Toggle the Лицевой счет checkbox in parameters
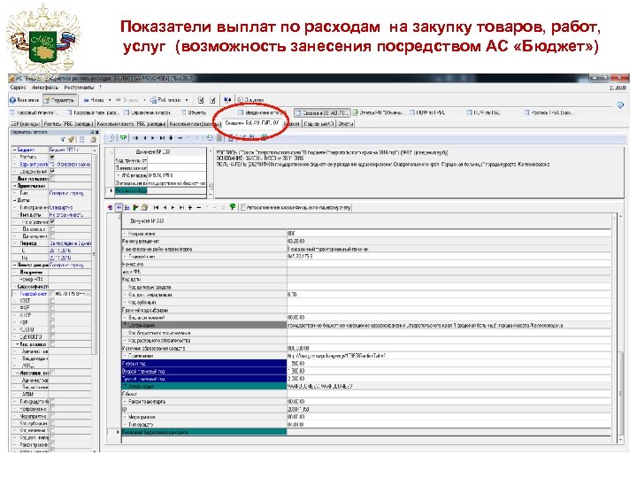 click(52, 294)
